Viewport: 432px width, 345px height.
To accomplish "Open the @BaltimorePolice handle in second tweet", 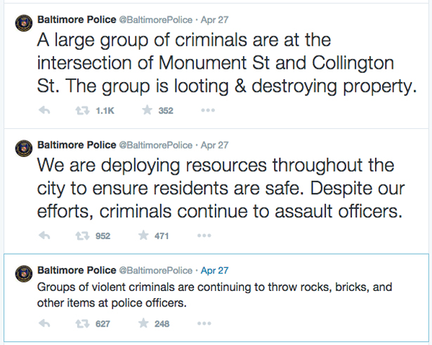I will coord(155,144).
